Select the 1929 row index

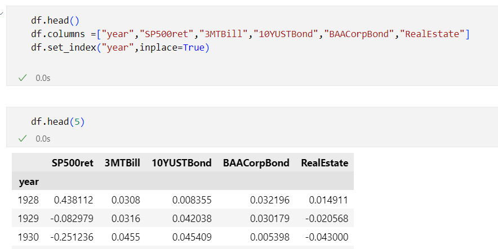(28, 219)
